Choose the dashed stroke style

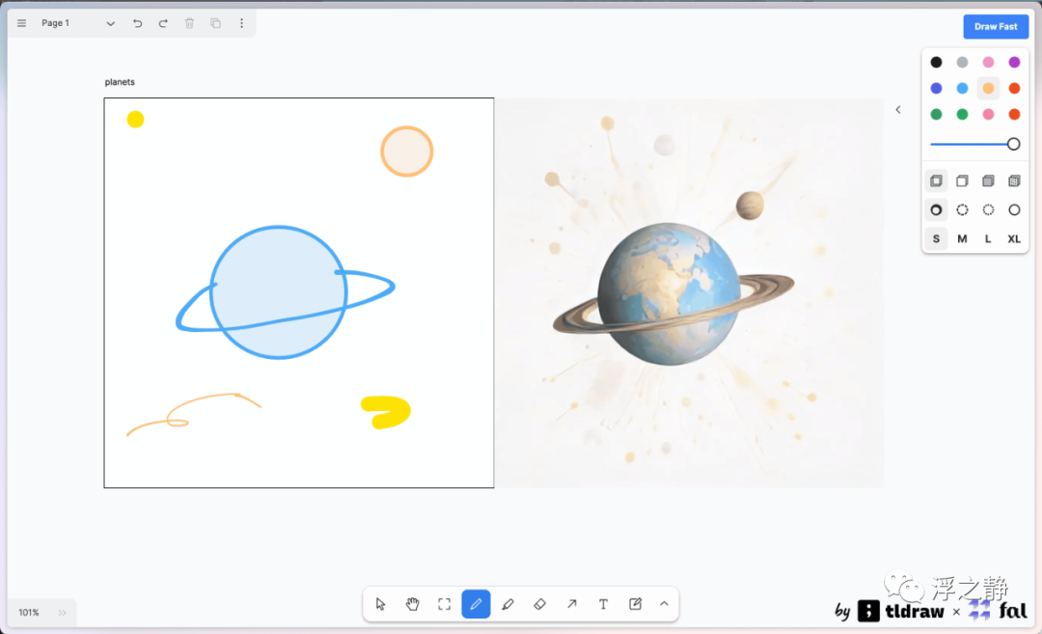962,209
